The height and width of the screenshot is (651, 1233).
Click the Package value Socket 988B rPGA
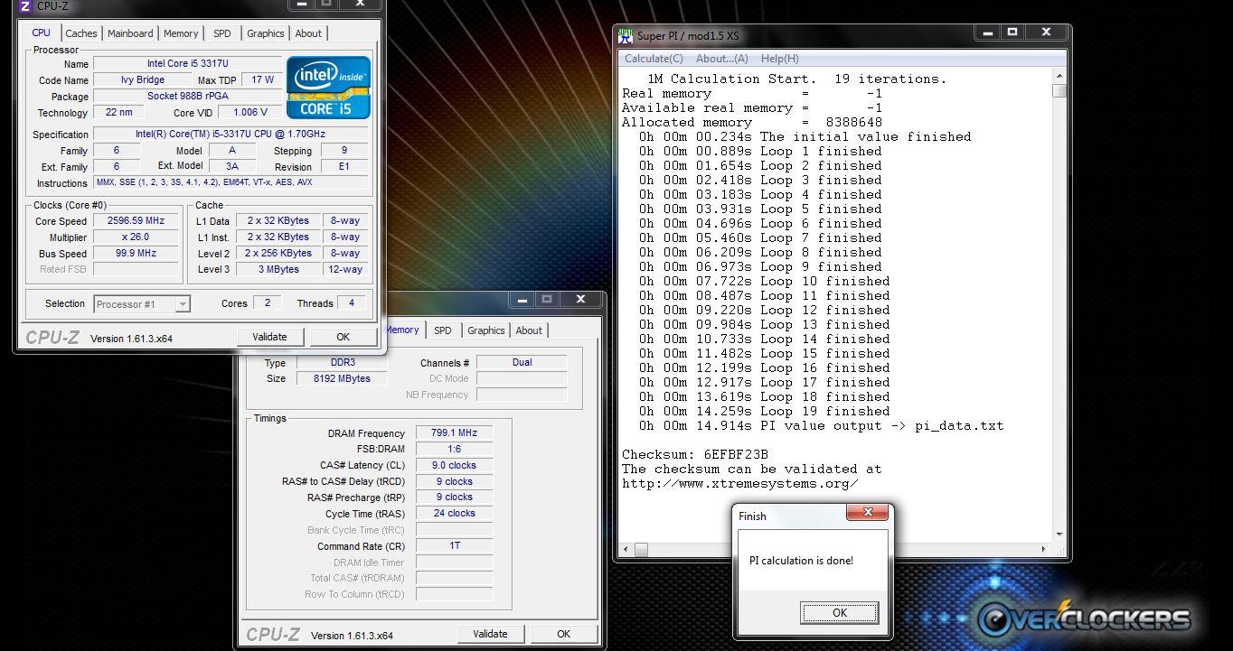(187, 96)
